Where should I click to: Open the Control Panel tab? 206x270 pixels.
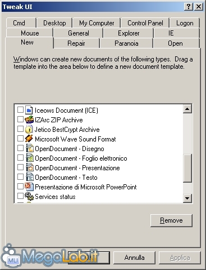145,23
